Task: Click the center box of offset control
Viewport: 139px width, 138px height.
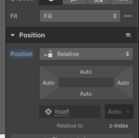Action: pos(86,82)
